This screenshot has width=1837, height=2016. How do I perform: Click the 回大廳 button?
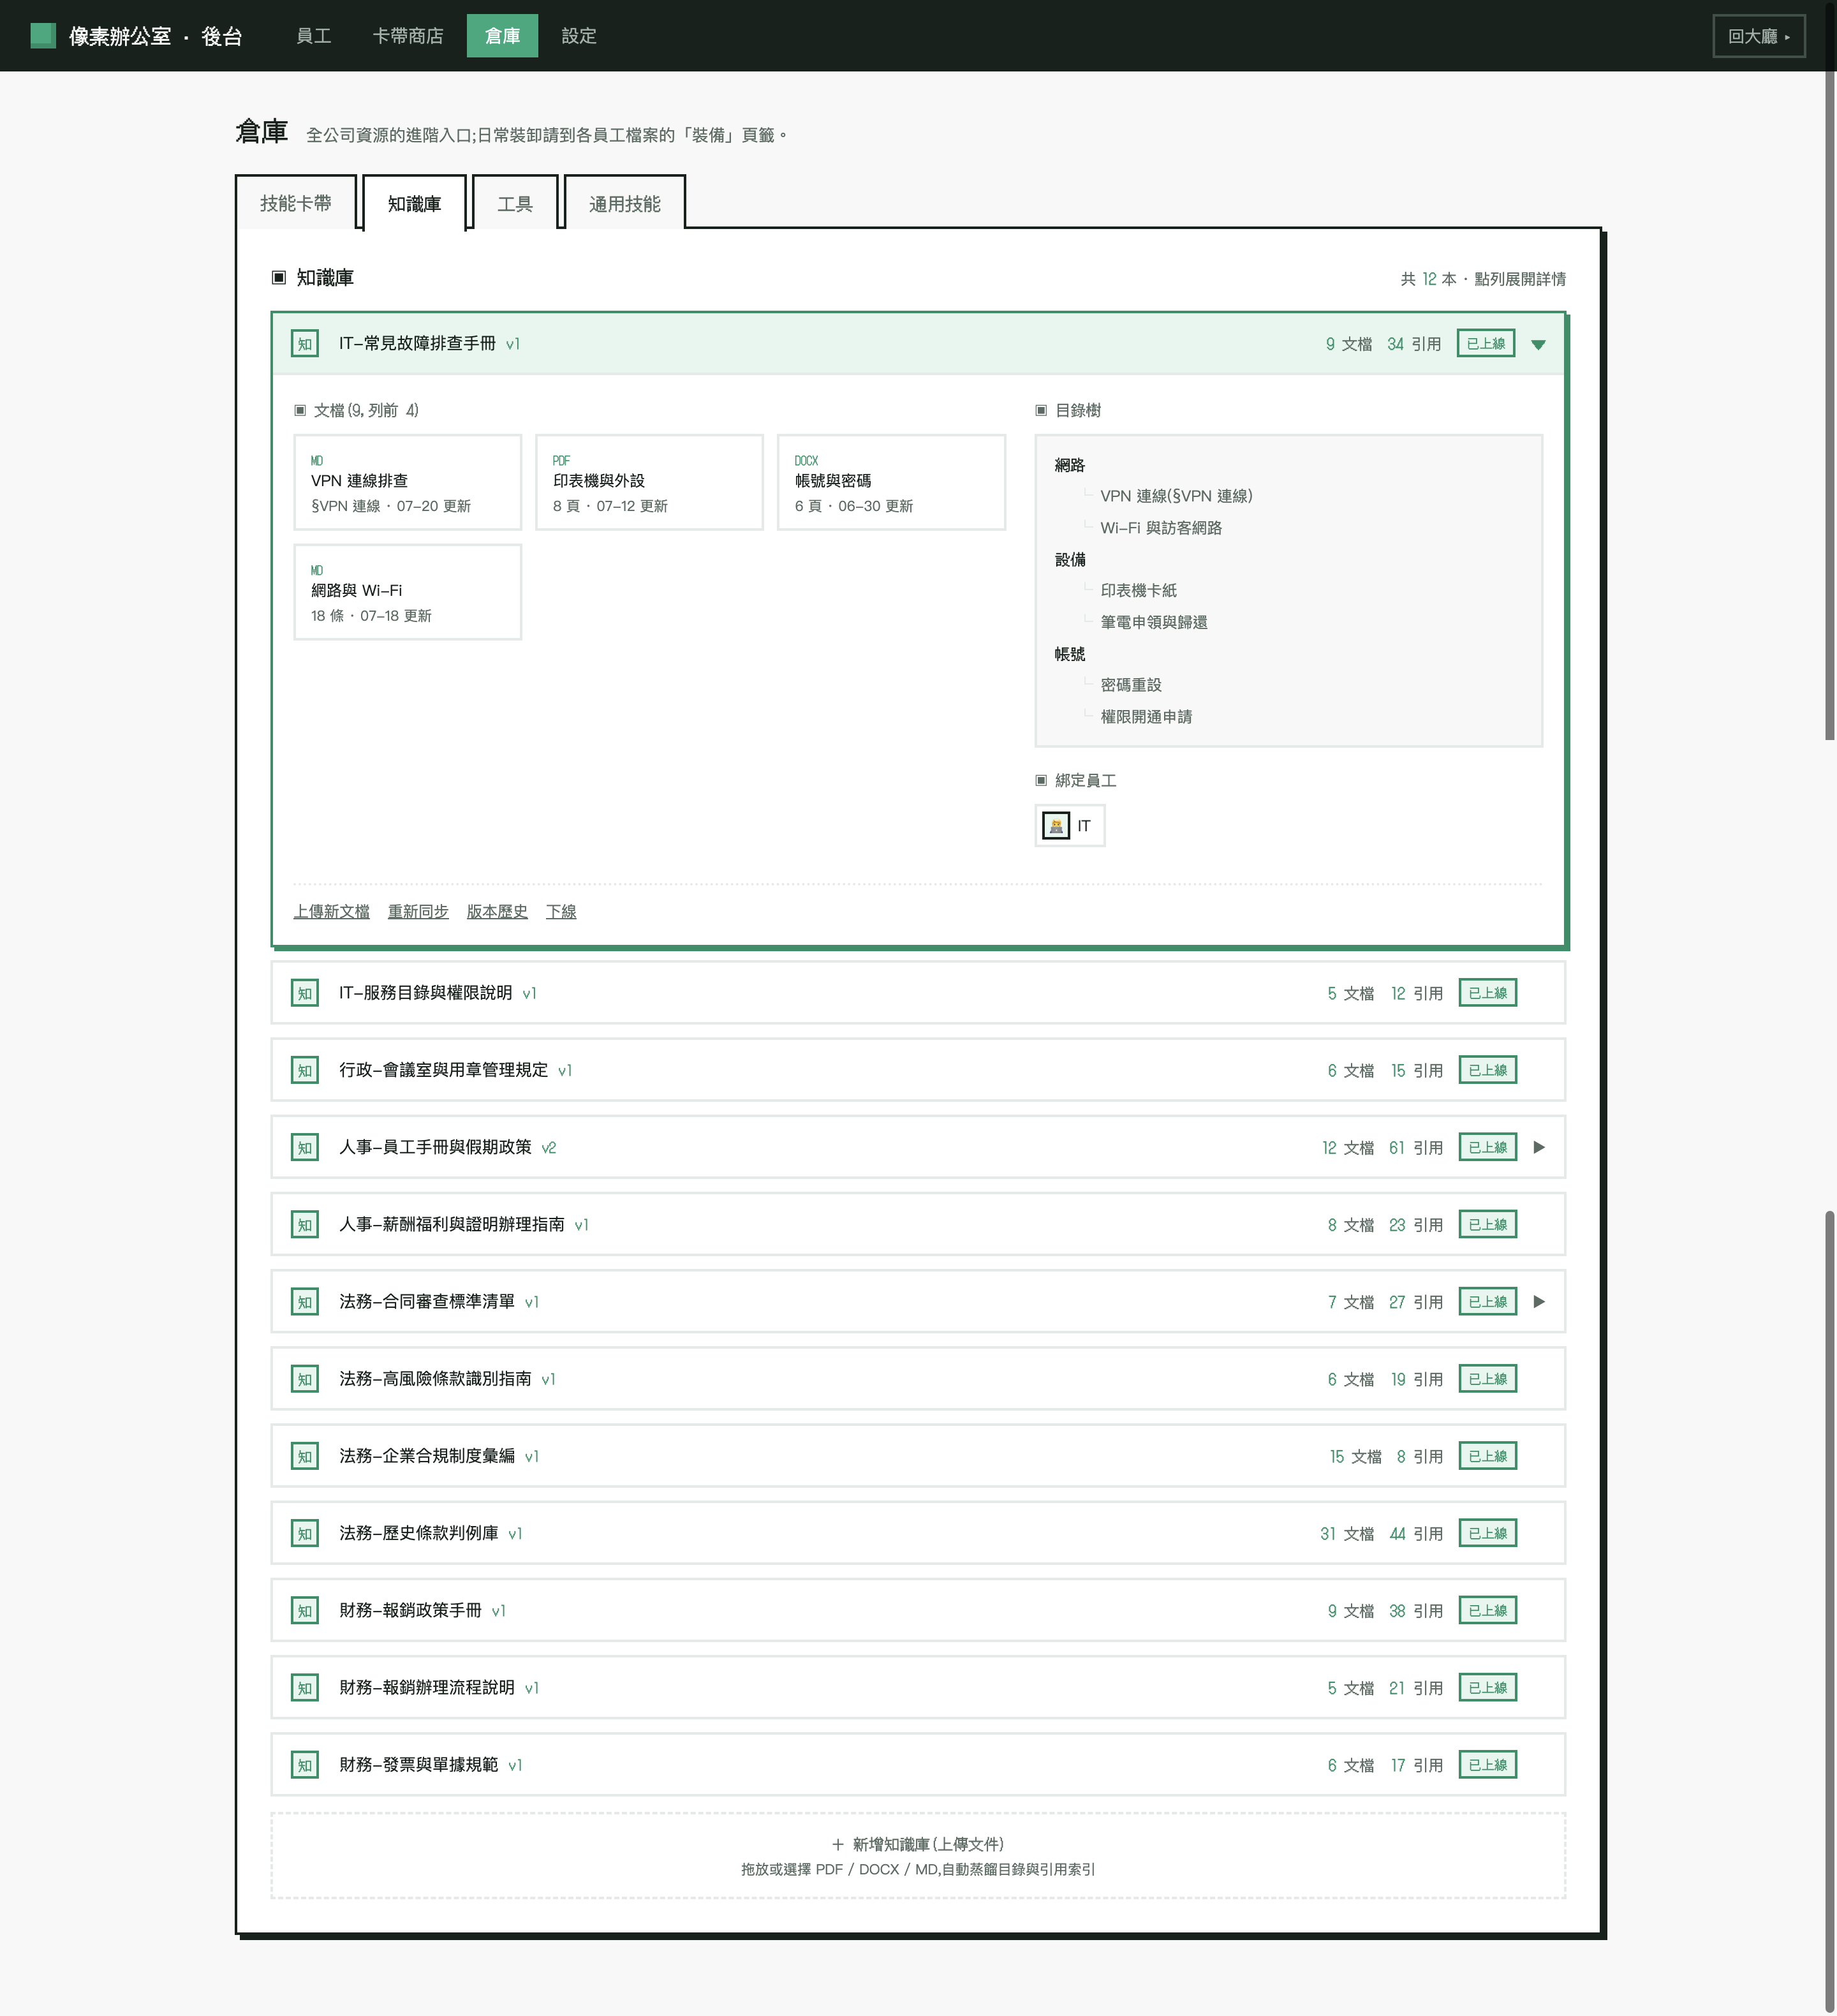[x=1758, y=36]
